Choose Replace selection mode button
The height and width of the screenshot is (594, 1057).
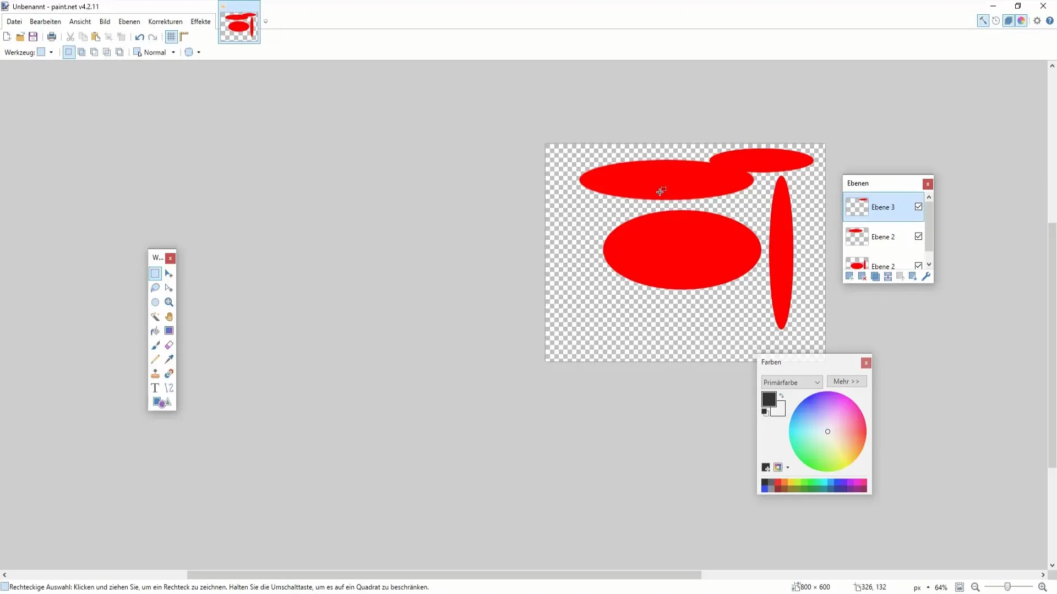click(x=69, y=52)
